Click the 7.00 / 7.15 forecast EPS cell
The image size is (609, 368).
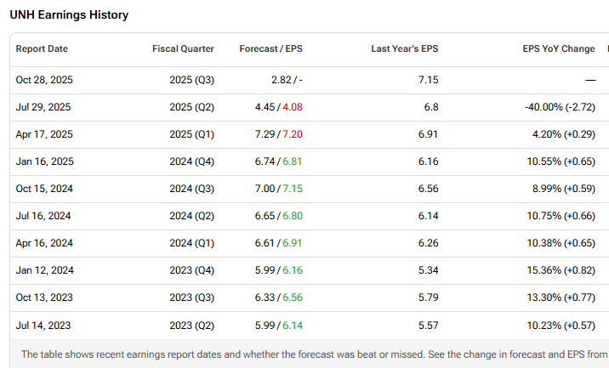[279, 189]
